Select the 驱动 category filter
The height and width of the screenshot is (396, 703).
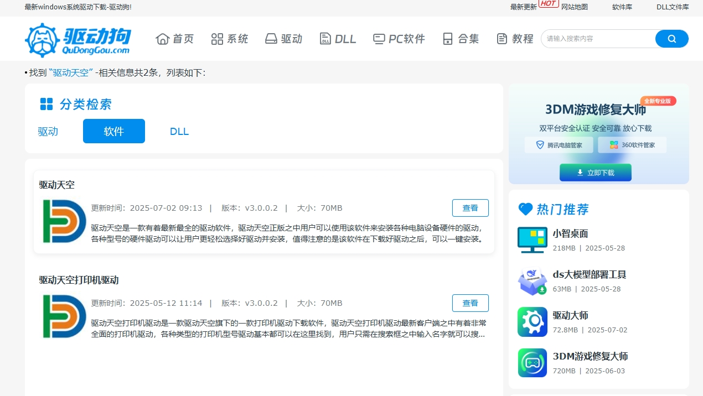click(48, 131)
